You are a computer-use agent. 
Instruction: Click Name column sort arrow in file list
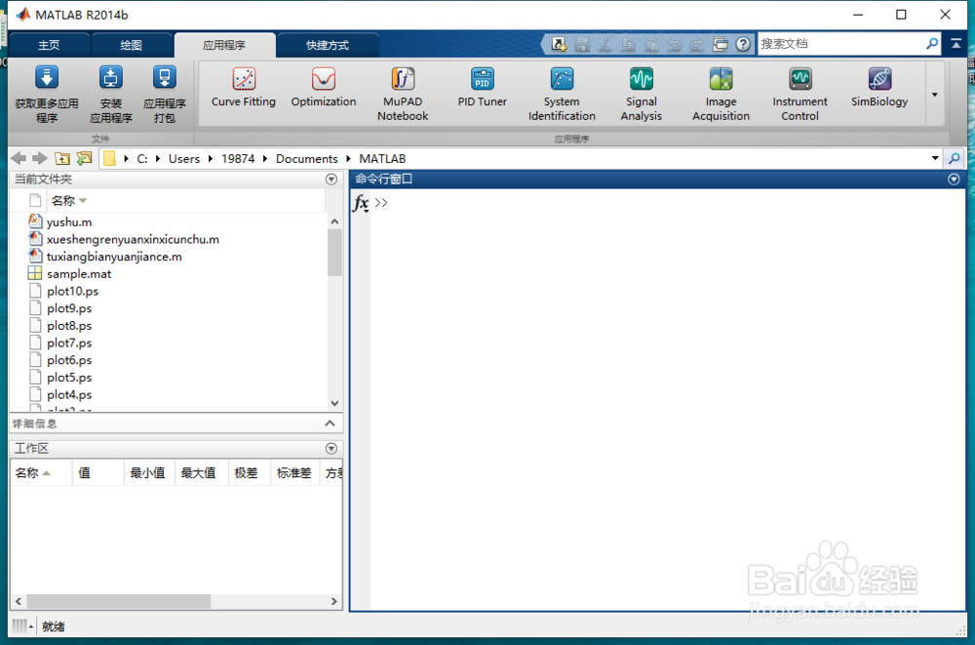pos(83,200)
